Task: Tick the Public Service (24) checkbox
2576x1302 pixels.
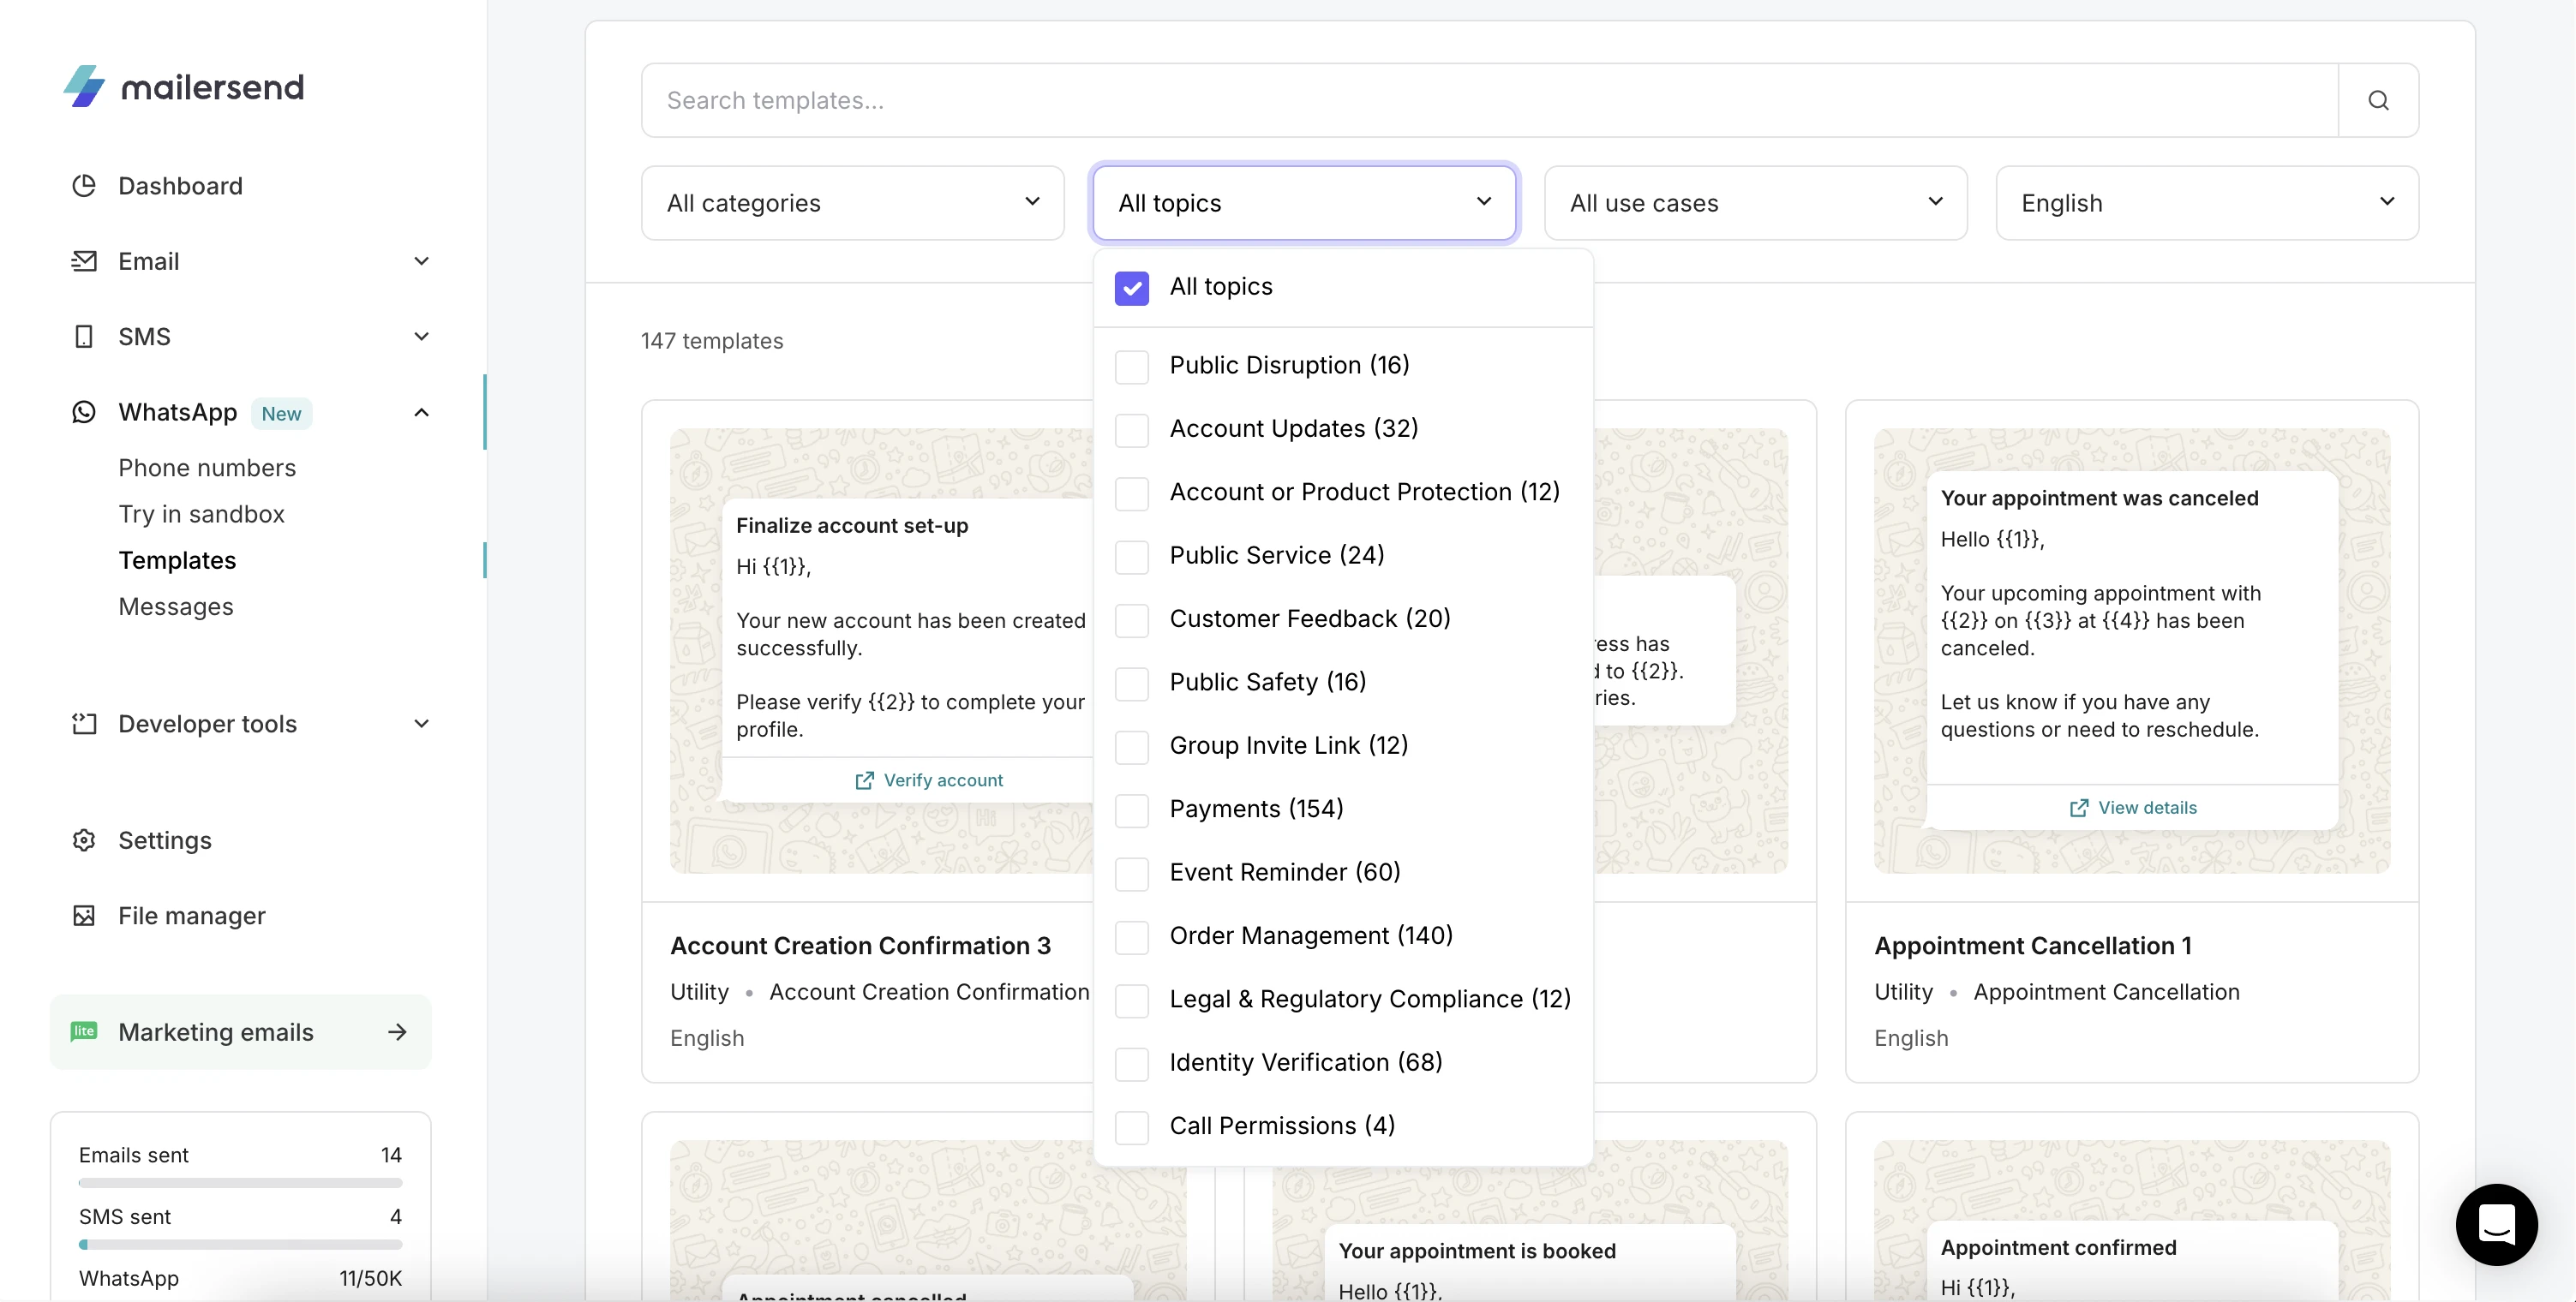Action: pyautogui.click(x=1131, y=557)
